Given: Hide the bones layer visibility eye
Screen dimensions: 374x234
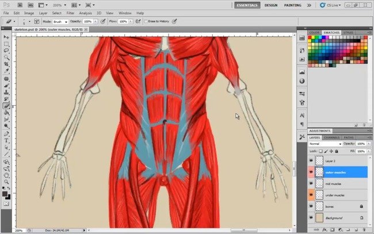Looking at the screenshot, I should 311,206.
